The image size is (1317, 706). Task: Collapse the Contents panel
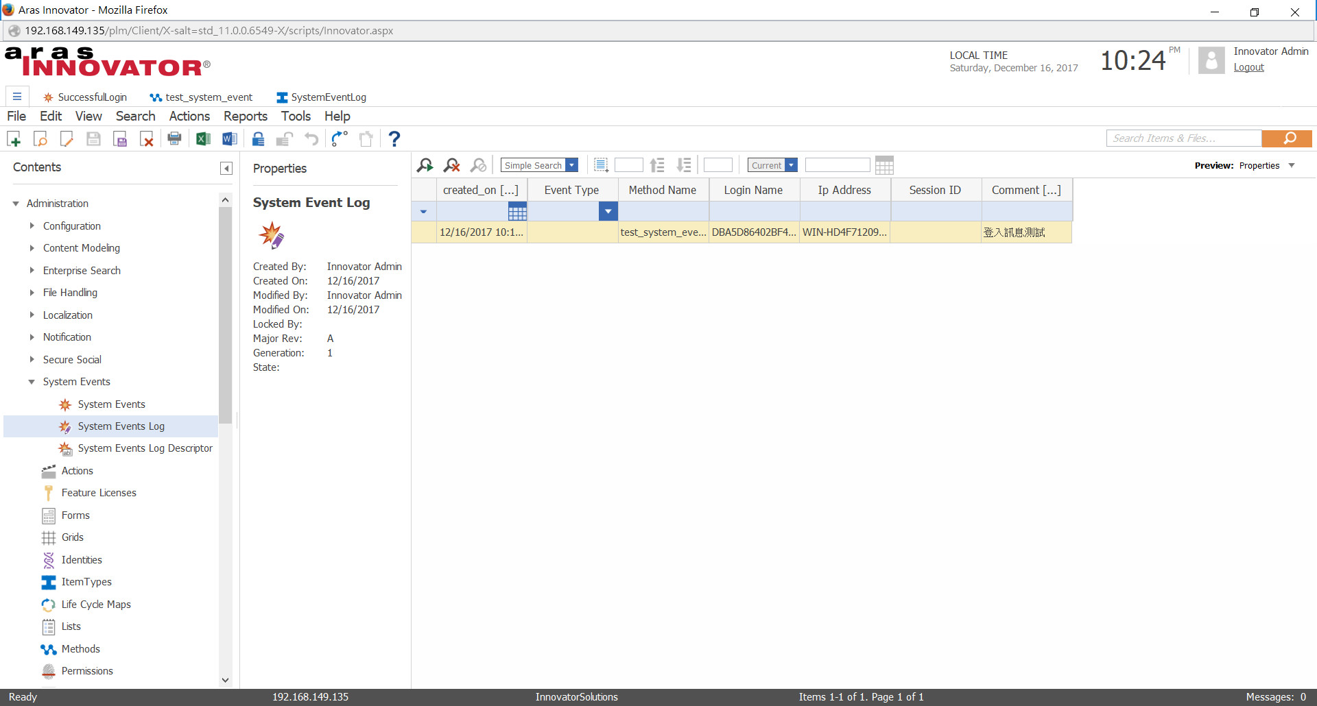(x=226, y=169)
